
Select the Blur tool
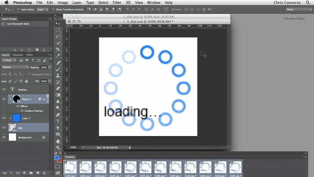point(58,101)
